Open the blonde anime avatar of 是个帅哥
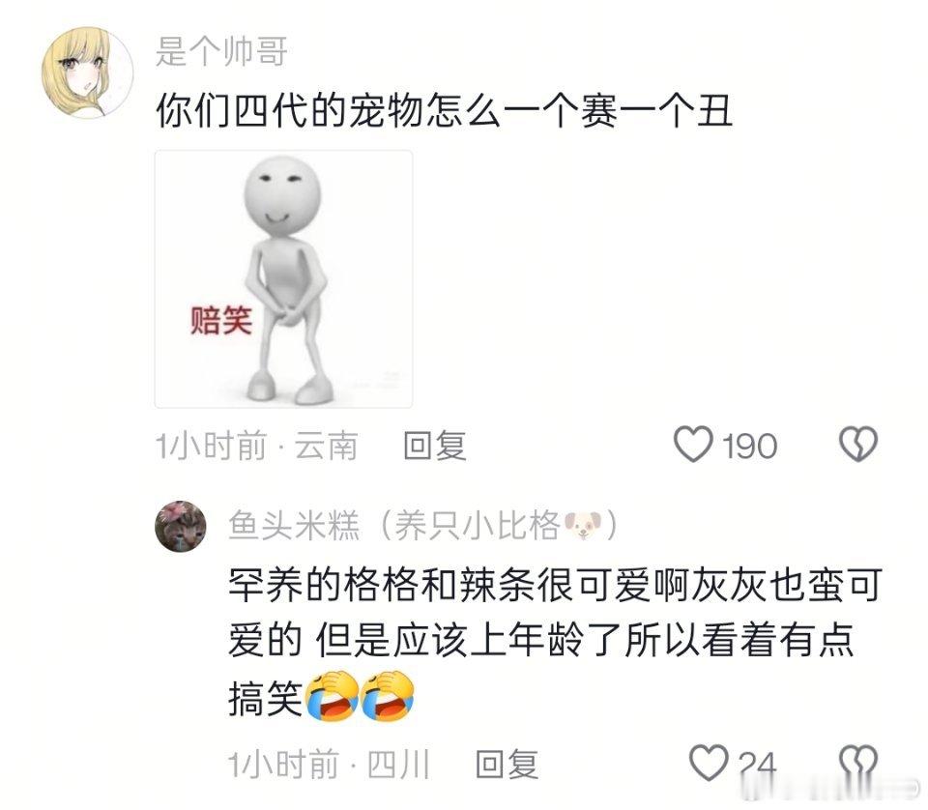928x810 pixels. [x=88, y=72]
